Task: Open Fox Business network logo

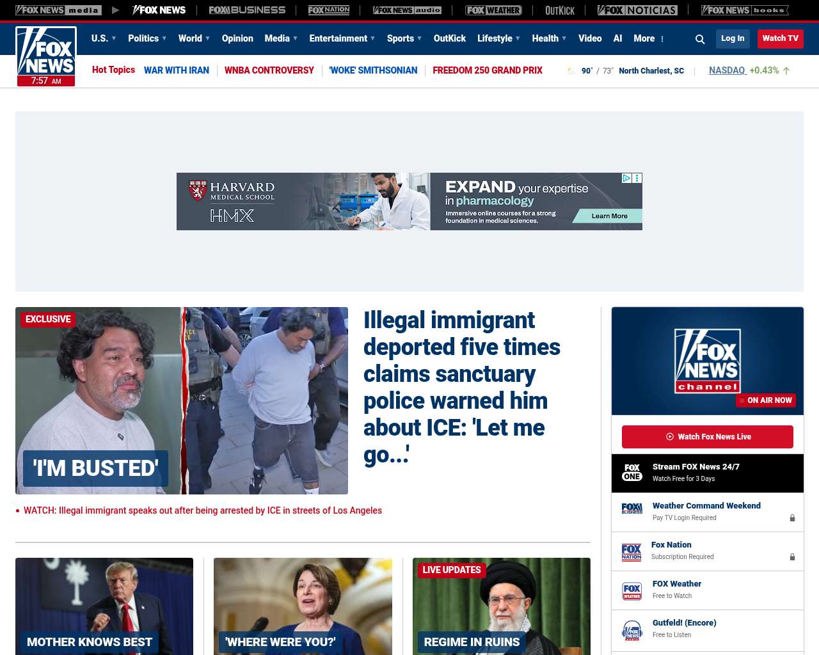Action: pos(247,10)
